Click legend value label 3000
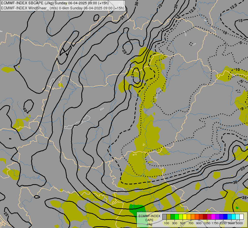The width and height of the screenshot is (248, 228). tap(231, 223)
